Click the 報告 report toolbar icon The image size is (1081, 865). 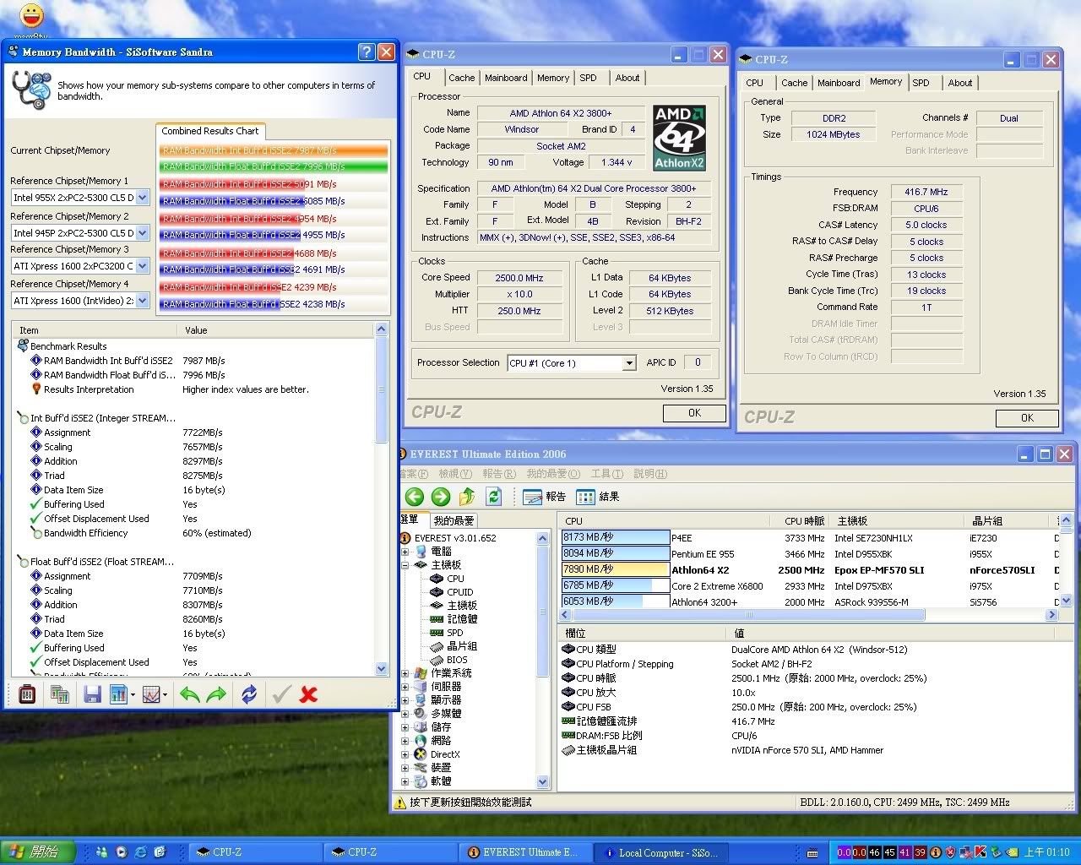point(545,497)
